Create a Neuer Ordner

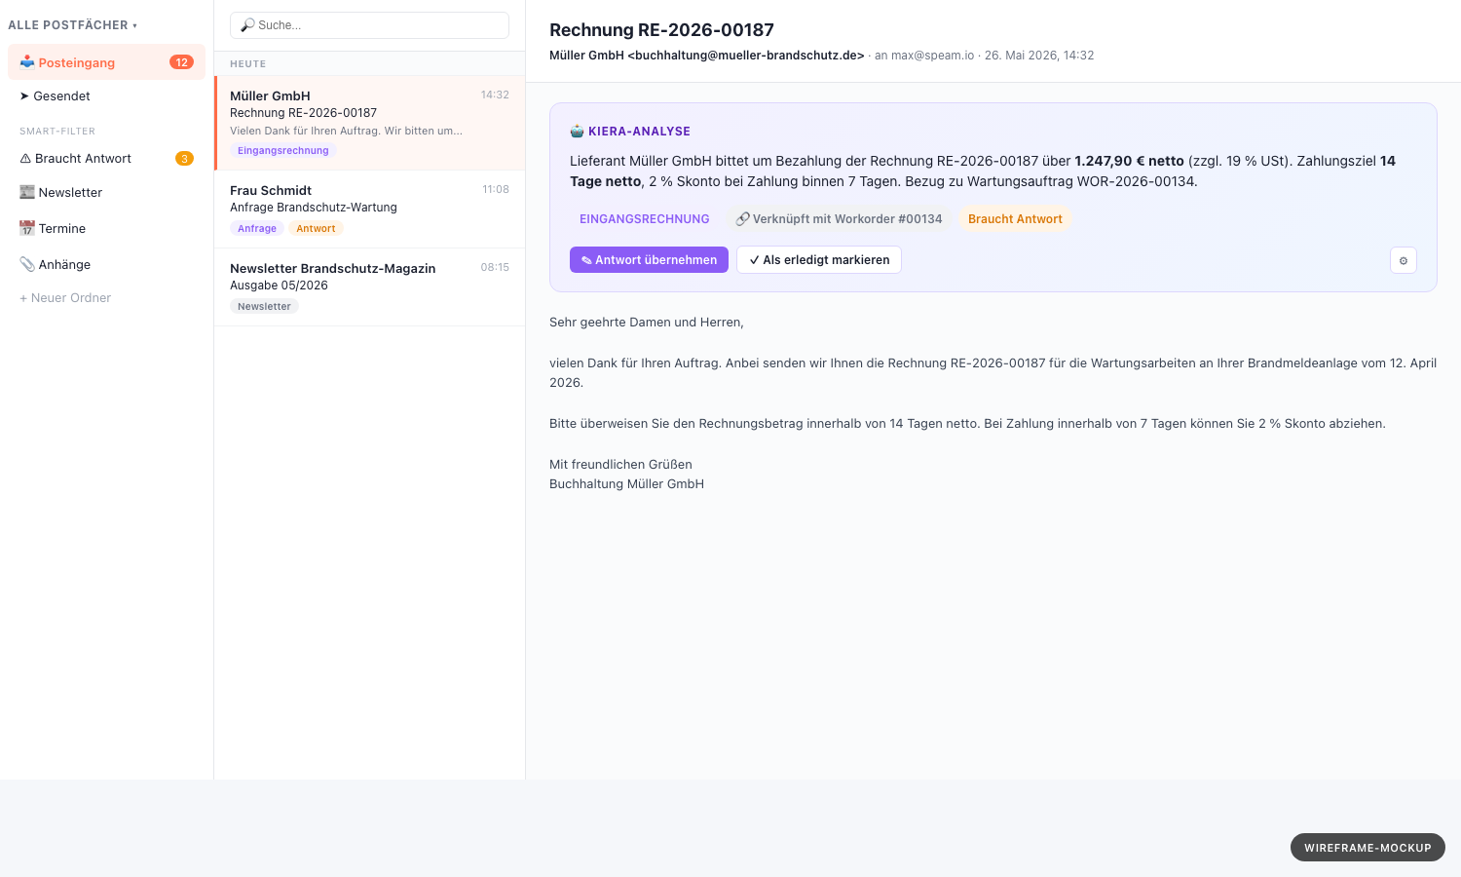click(x=65, y=298)
